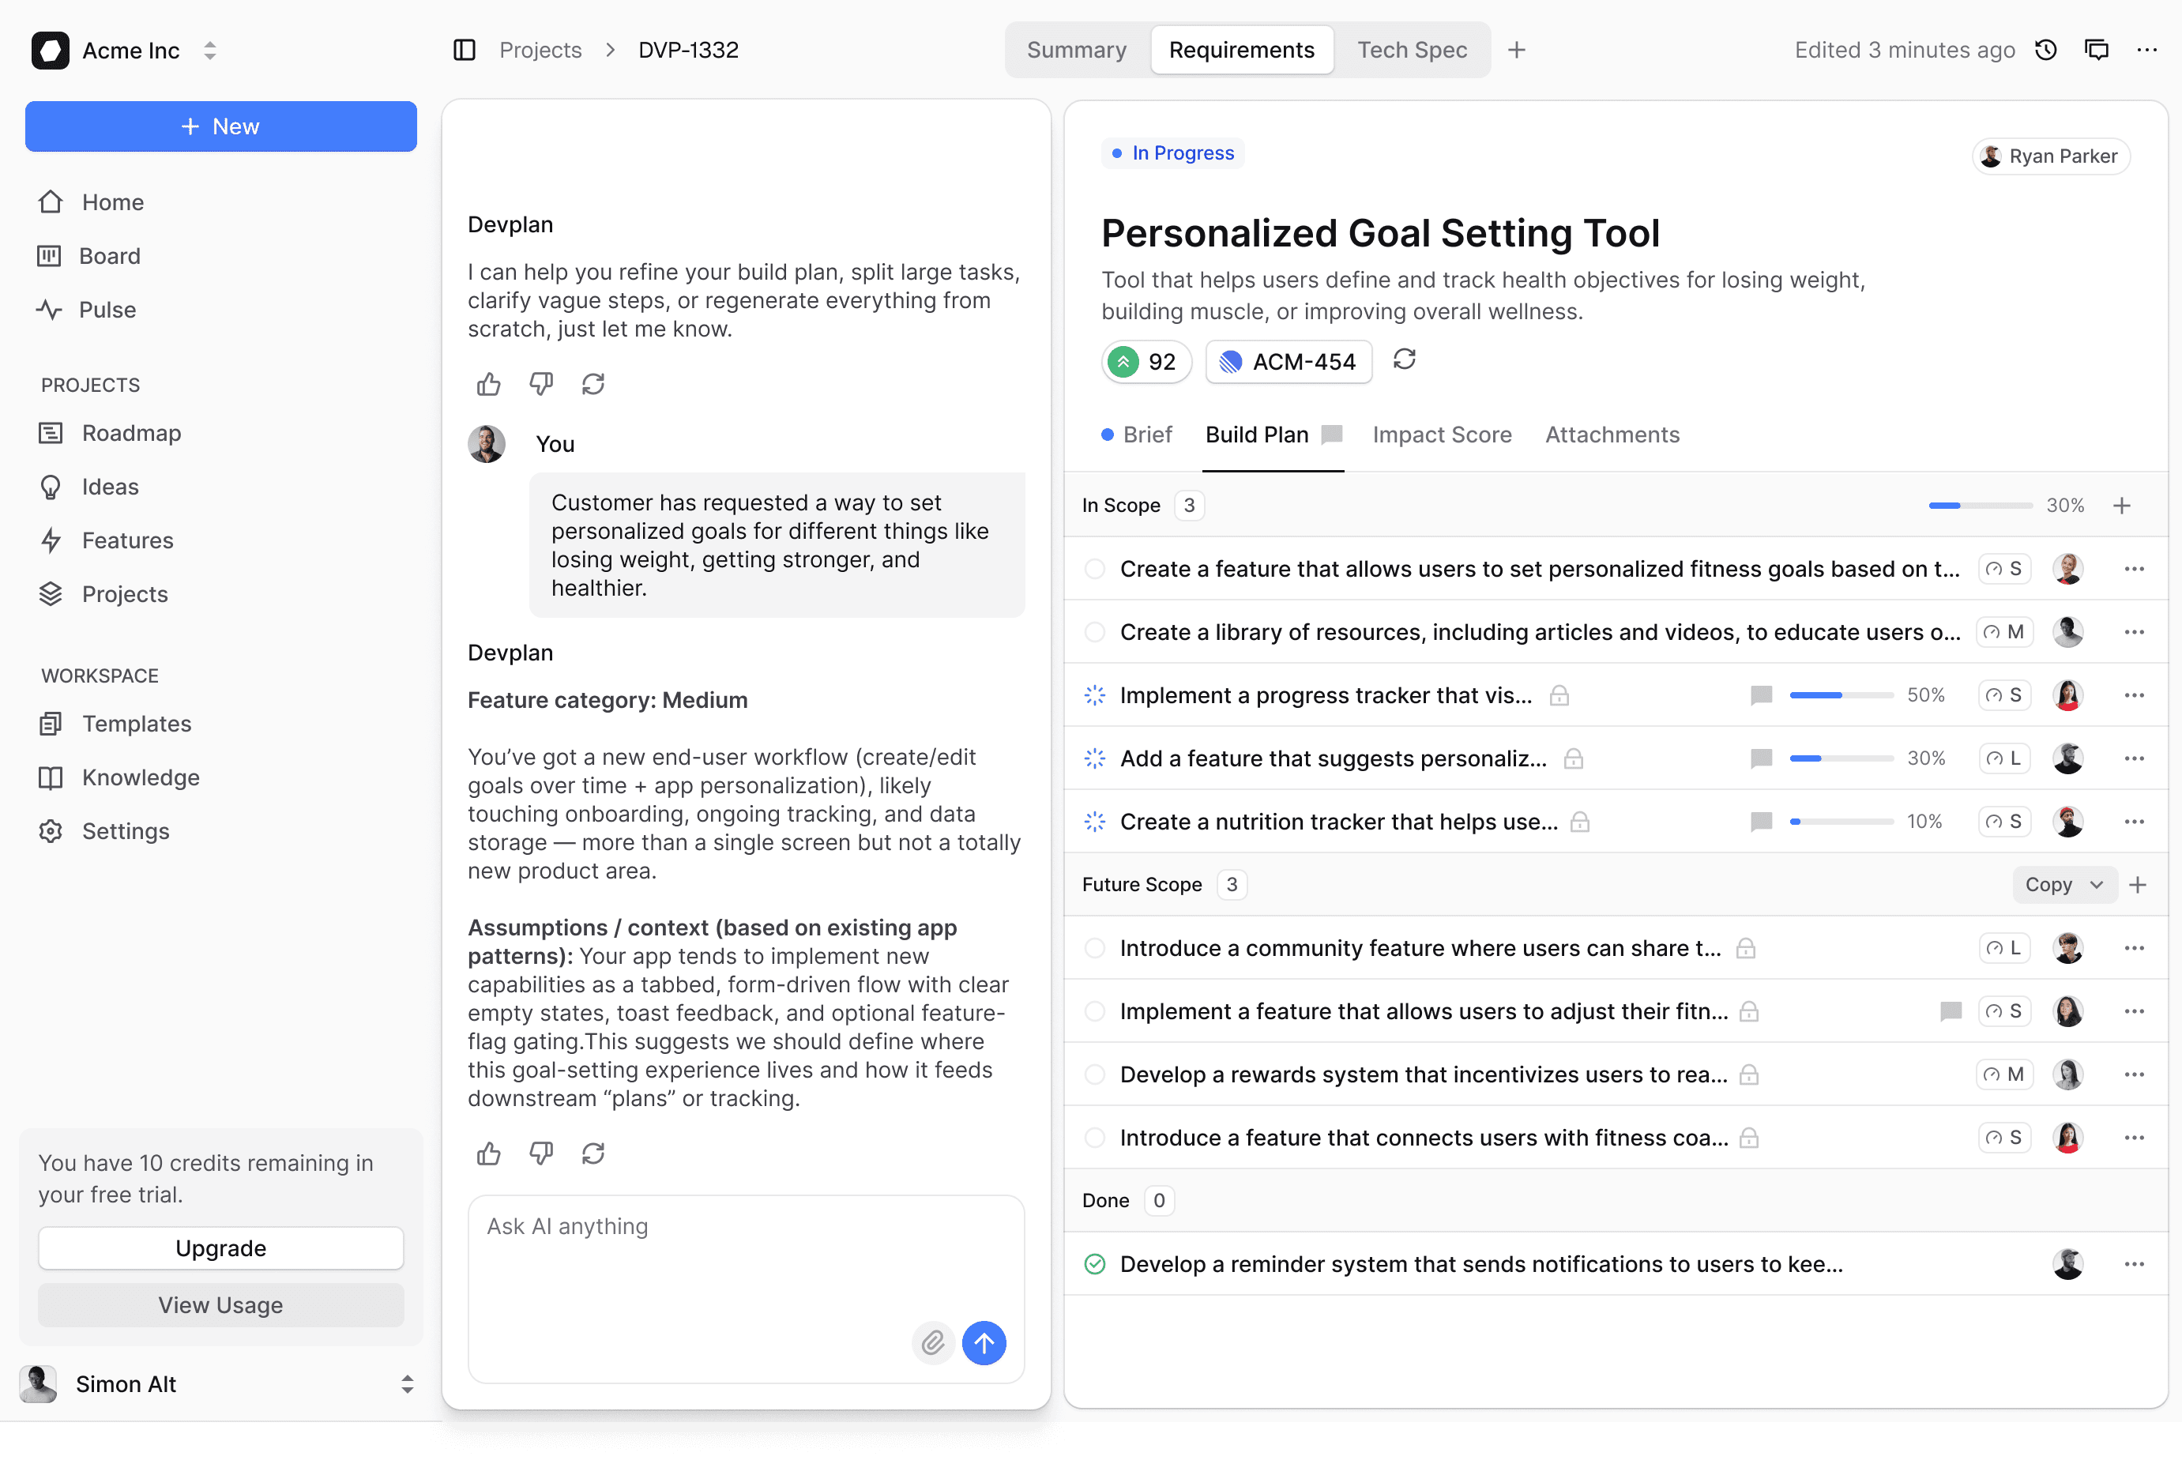Click the version history clock icon
This screenshot has width=2182, height=1460.
click(2046, 51)
